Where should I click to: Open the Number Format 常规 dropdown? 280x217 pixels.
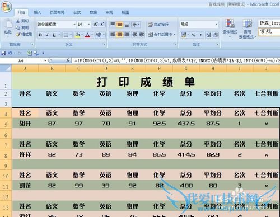tap(216, 25)
